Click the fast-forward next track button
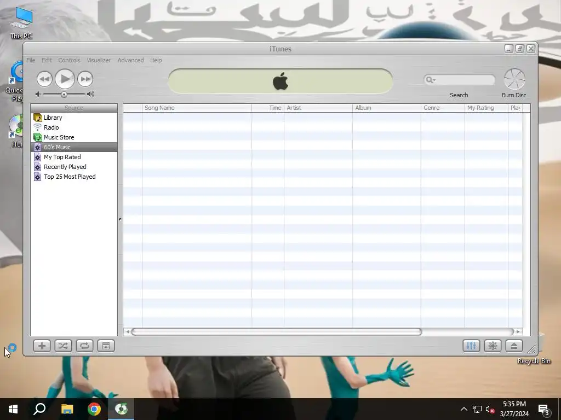The width and height of the screenshot is (561, 420). (x=85, y=79)
